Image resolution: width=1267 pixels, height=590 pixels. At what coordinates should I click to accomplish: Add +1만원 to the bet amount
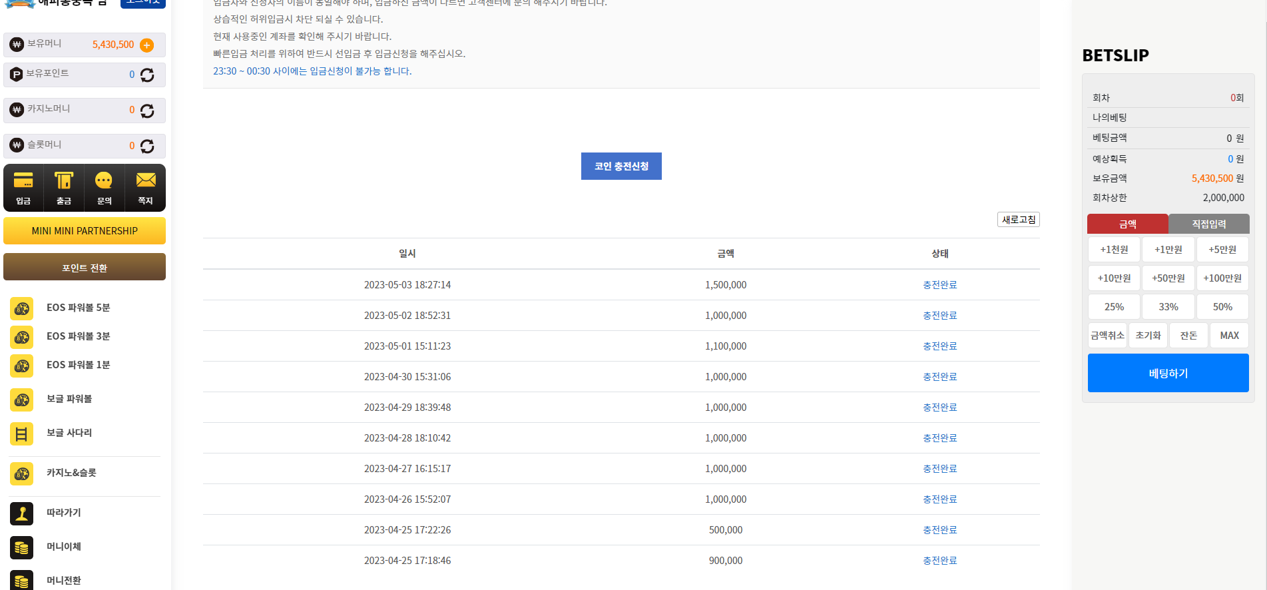pos(1168,250)
